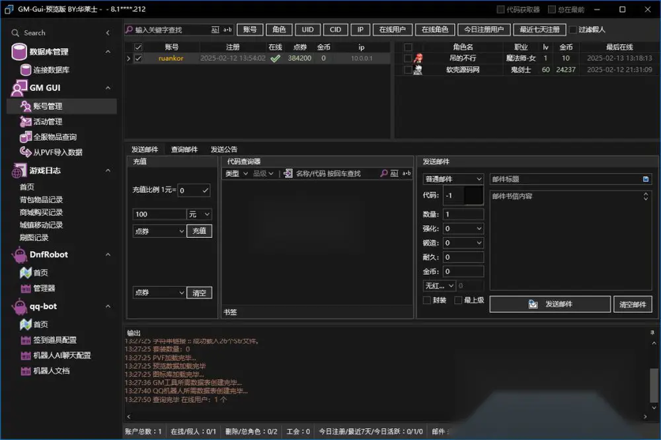Click the 数据库管理 database group icon
Viewport: 661px width, 440px height.
19,52
